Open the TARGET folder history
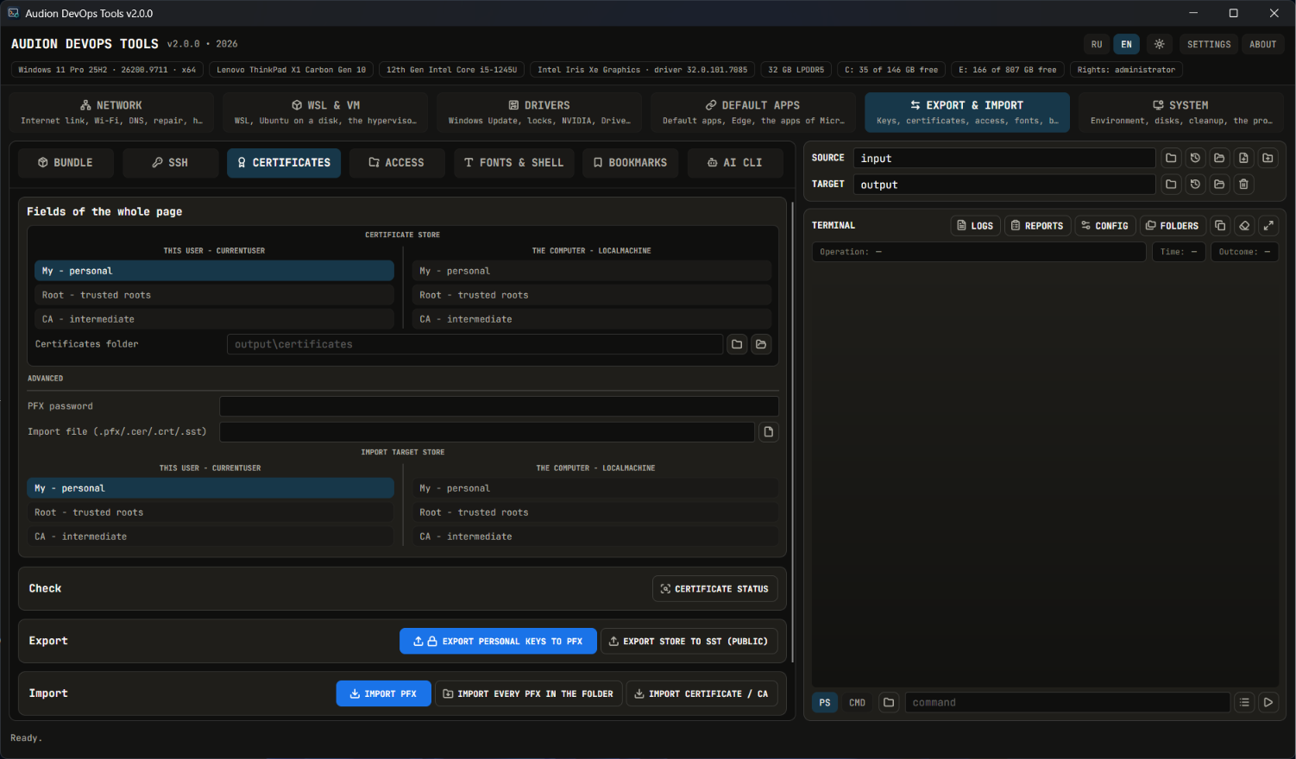Viewport: 1296px width, 759px height. coord(1195,184)
